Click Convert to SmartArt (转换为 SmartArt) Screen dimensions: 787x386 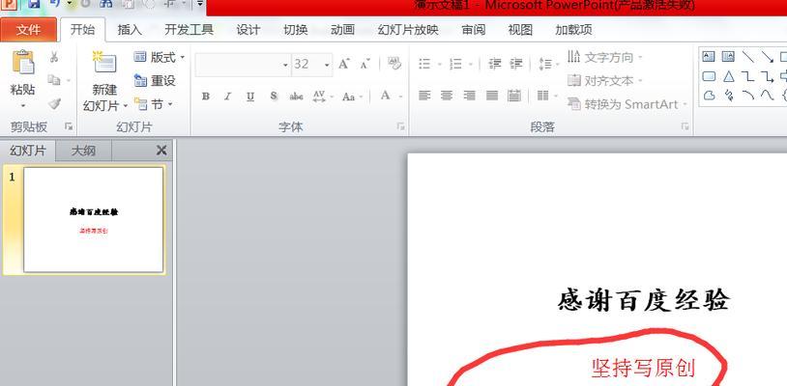tap(627, 104)
